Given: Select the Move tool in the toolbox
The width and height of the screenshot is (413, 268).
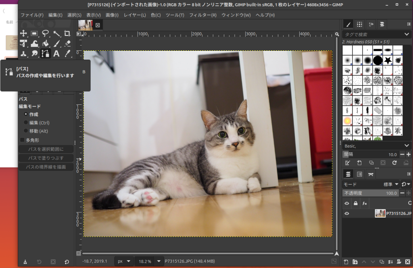Looking at the screenshot, I should pyautogui.click(x=24, y=33).
